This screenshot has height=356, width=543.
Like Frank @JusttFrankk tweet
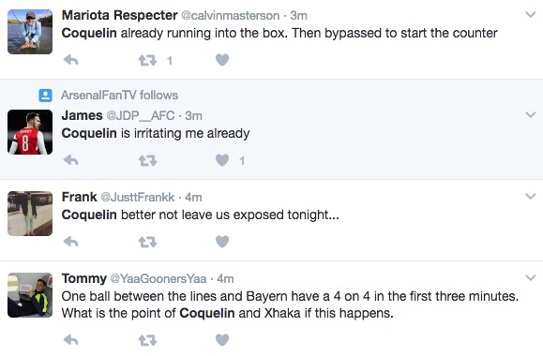pyautogui.click(x=222, y=242)
